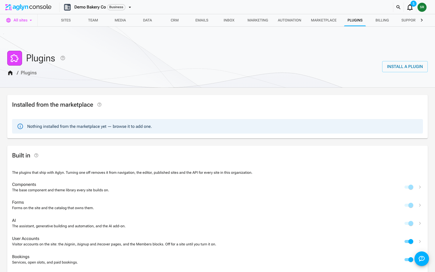435x272 pixels.
Task: Click the Built in section heading
Action: tap(21, 155)
